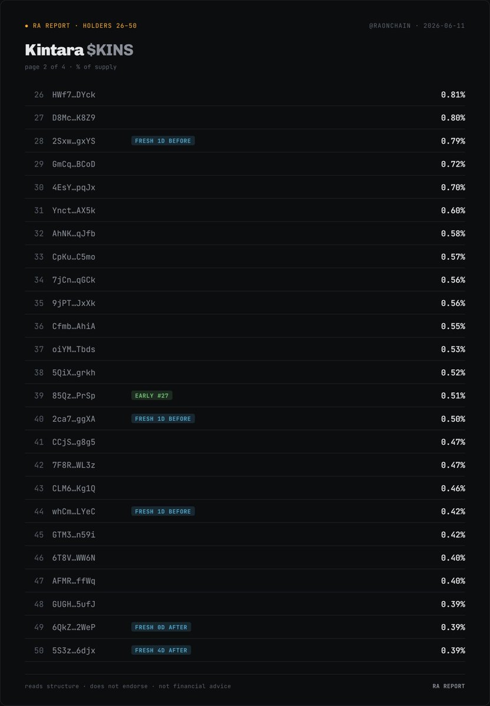The image size is (490, 706).
Task: Click the Kintara $KINS title
Action: click(79, 50)
